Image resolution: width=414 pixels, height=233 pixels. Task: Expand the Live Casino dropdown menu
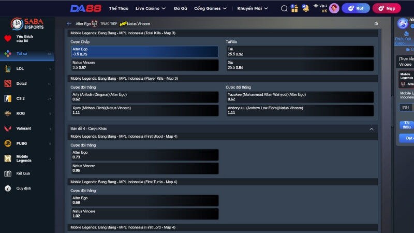(150, 8)
